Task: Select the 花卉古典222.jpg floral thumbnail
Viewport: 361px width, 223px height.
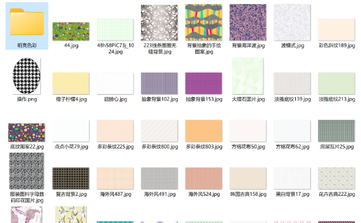Action: [336, 179]
